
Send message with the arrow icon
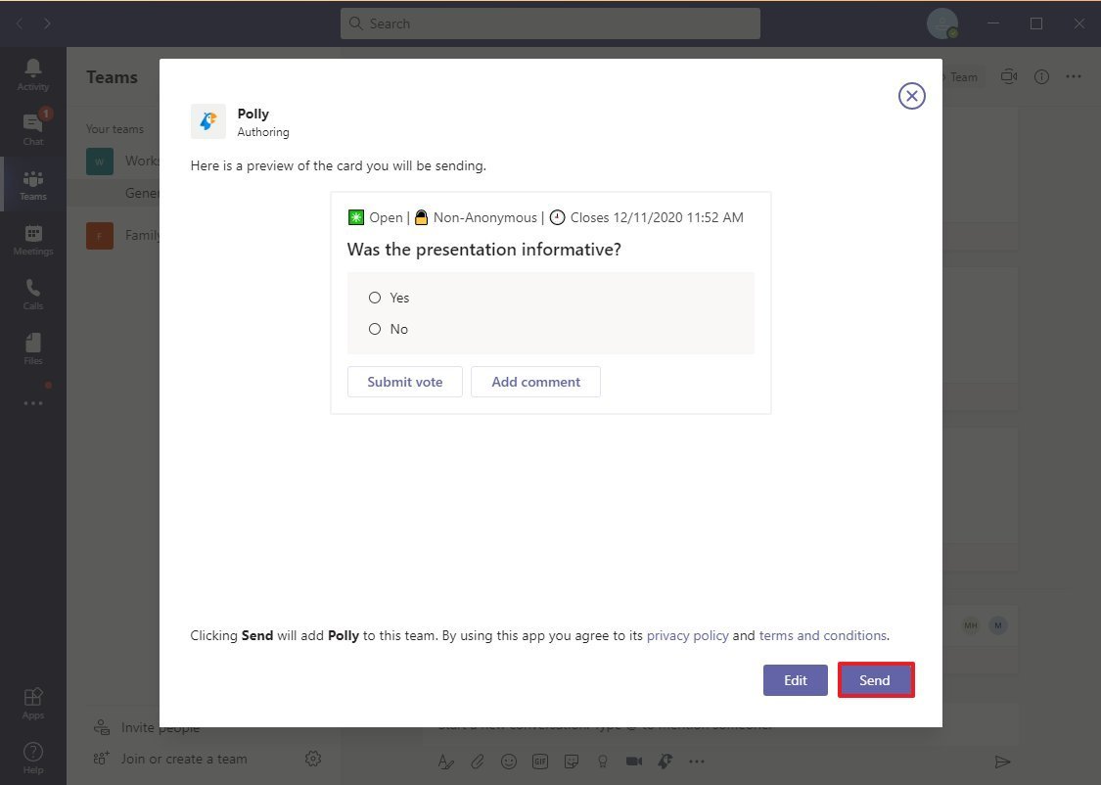click(x=1003, y=762)
